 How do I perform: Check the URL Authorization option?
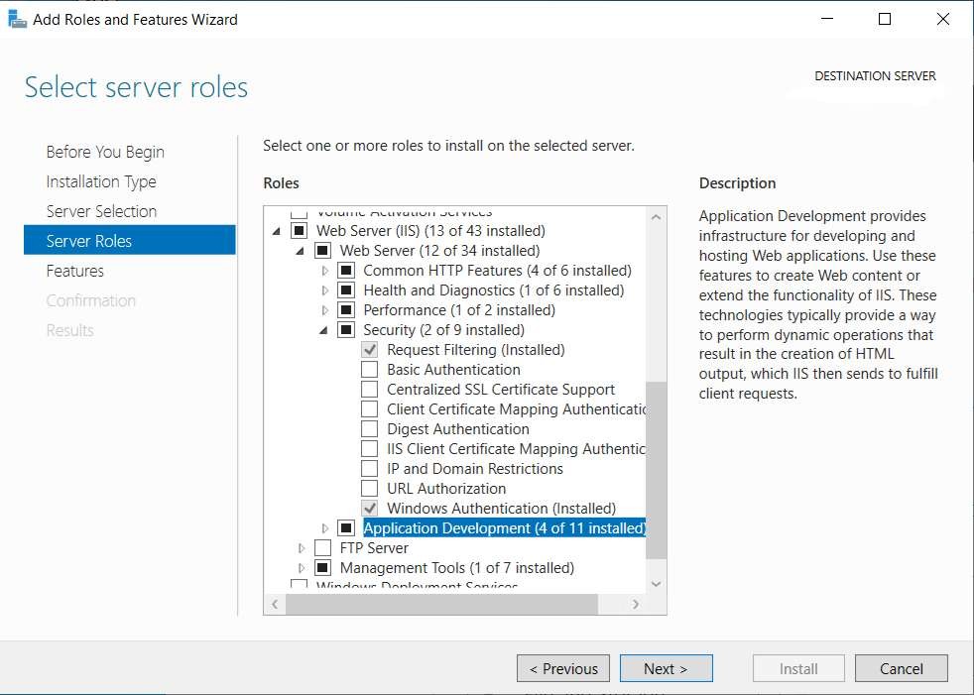(x=370, y=489)
